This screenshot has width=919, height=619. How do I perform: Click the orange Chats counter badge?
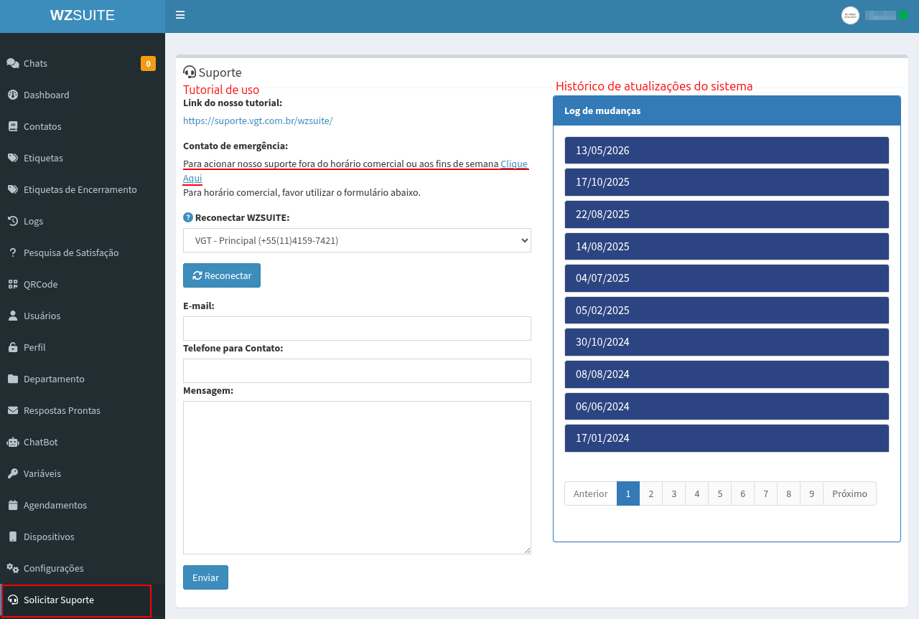click(x=148, y=63)
